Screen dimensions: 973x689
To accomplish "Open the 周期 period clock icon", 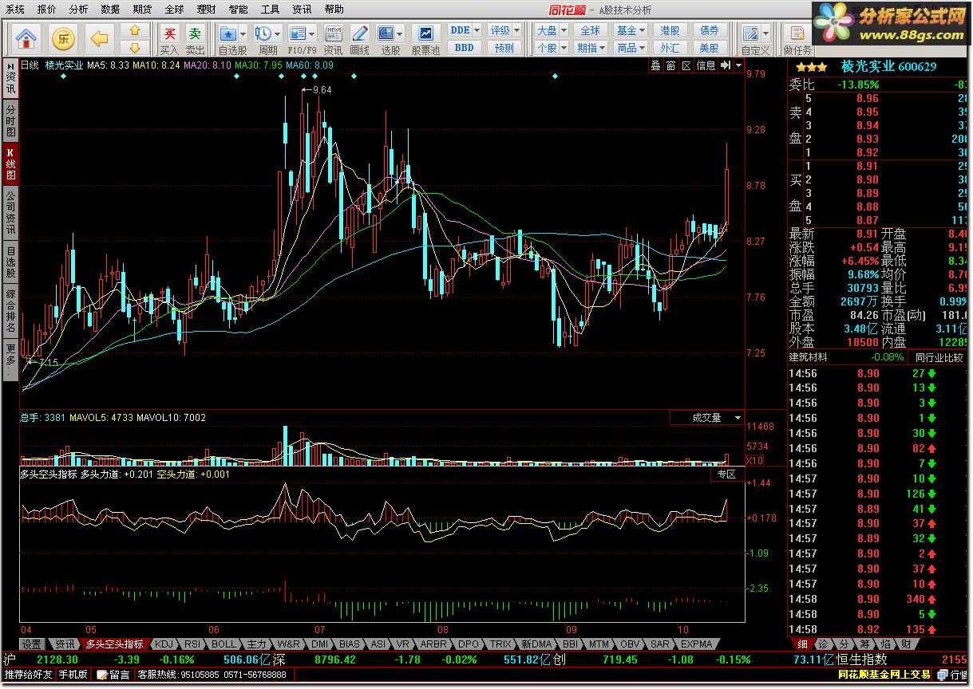I will [263, 33].
